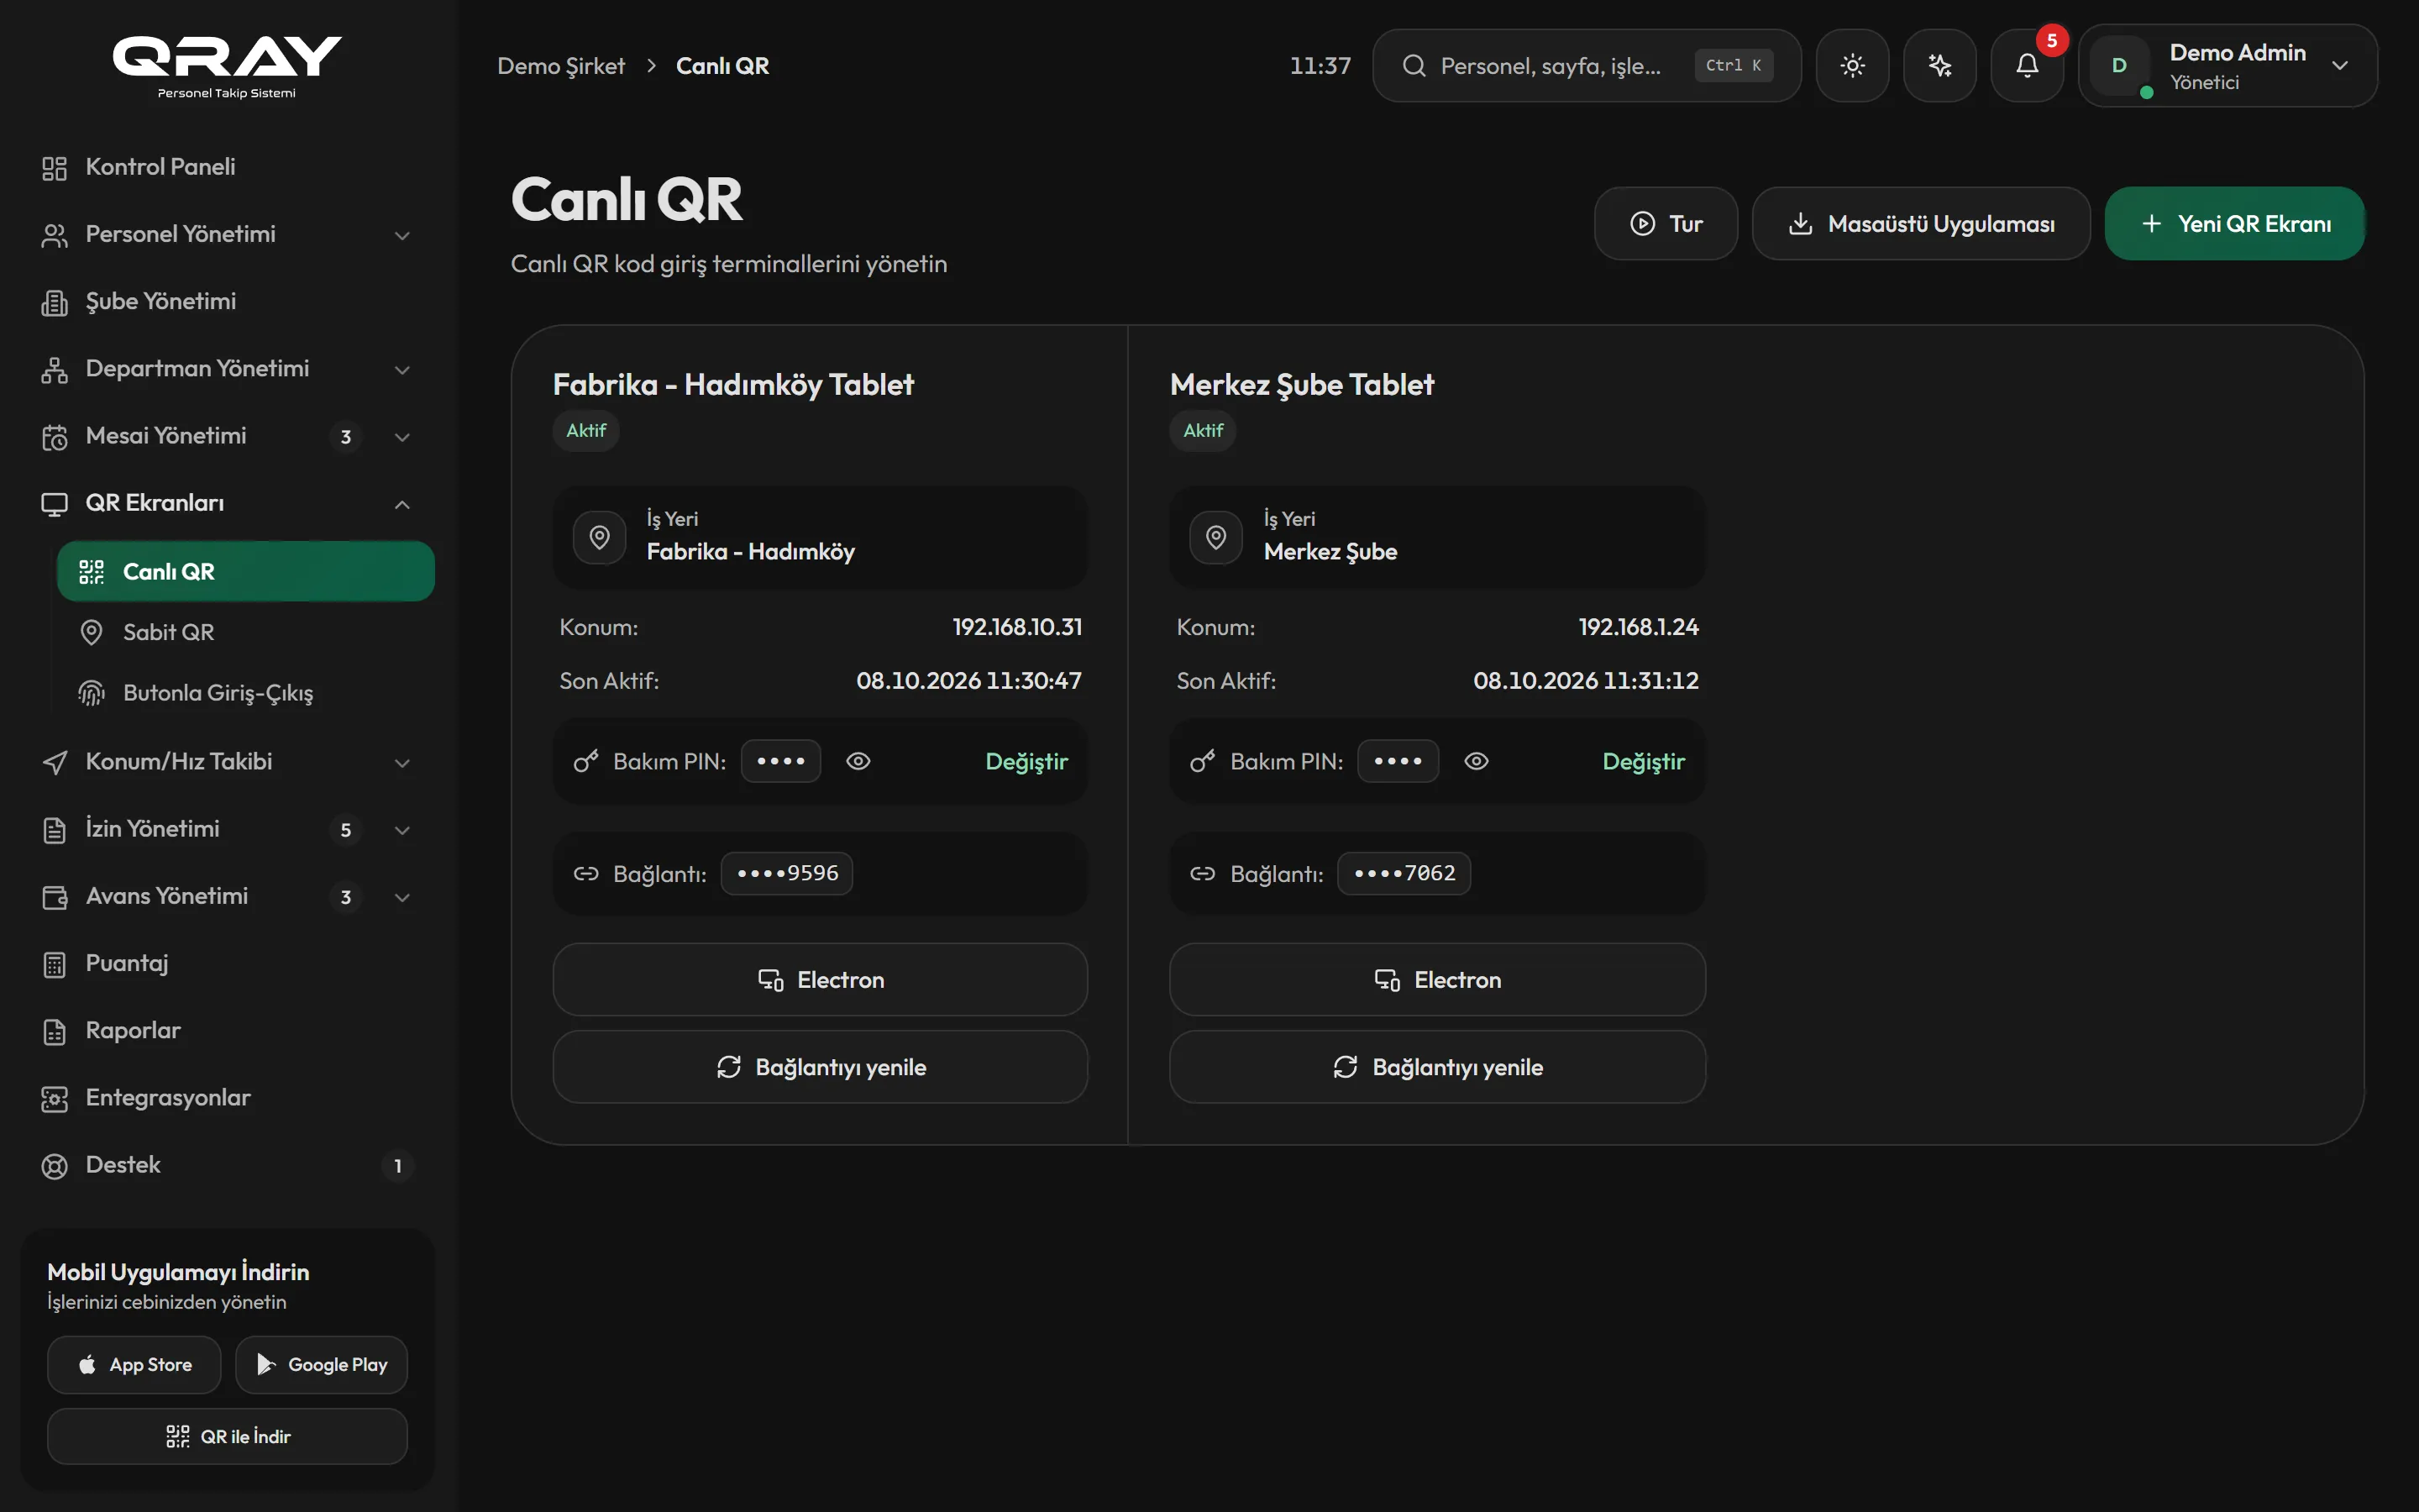
Task: Open Puantaj page
Action: click(227, 964)
